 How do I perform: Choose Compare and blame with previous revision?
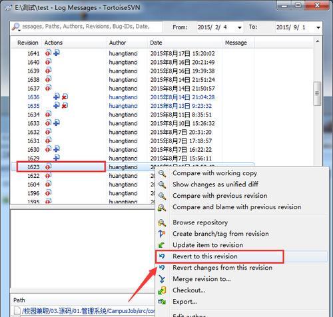237,207
